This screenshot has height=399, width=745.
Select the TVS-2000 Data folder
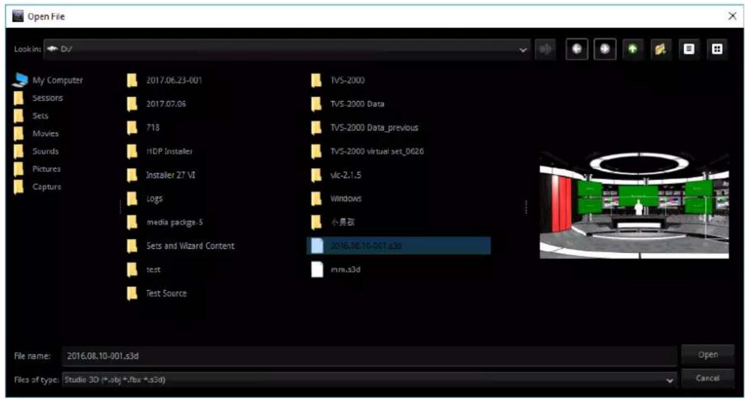coord(348,104)
